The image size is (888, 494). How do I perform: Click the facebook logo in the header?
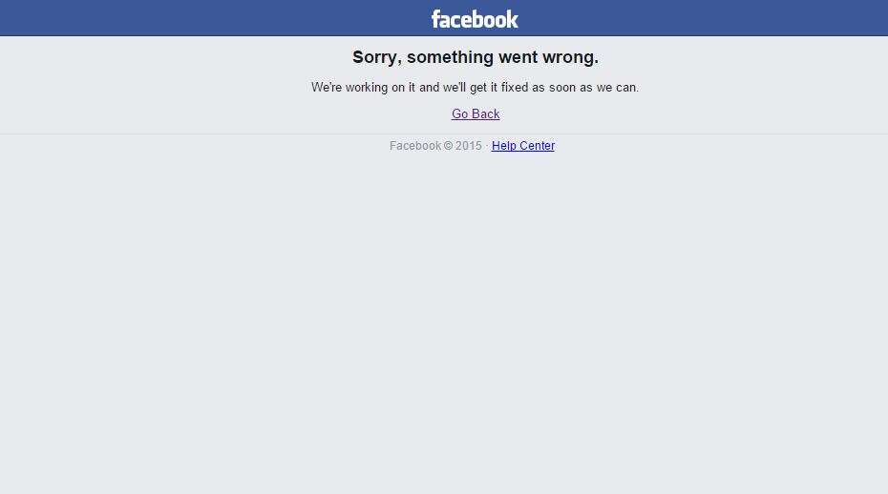(475, 19)
